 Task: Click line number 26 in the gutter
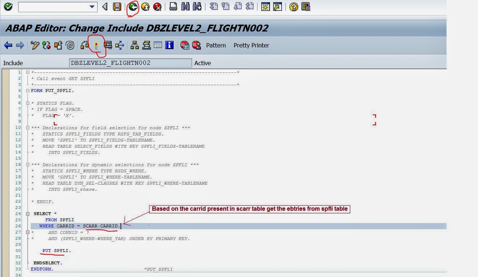point(18,226)
